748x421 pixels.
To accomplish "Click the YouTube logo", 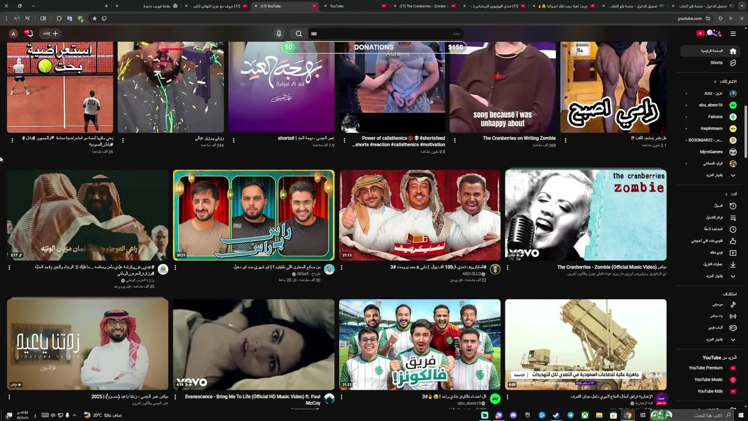I will (709, 33).
